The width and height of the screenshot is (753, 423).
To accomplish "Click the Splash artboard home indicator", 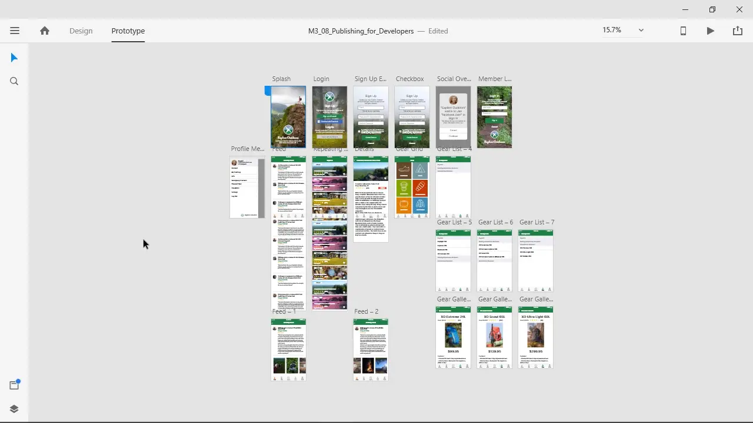I will tap(268, 90).
